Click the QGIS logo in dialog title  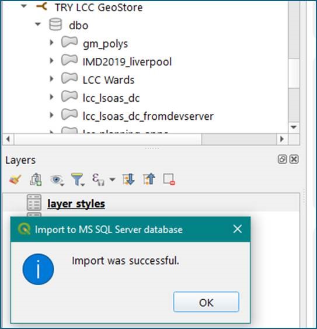(24, 229)
